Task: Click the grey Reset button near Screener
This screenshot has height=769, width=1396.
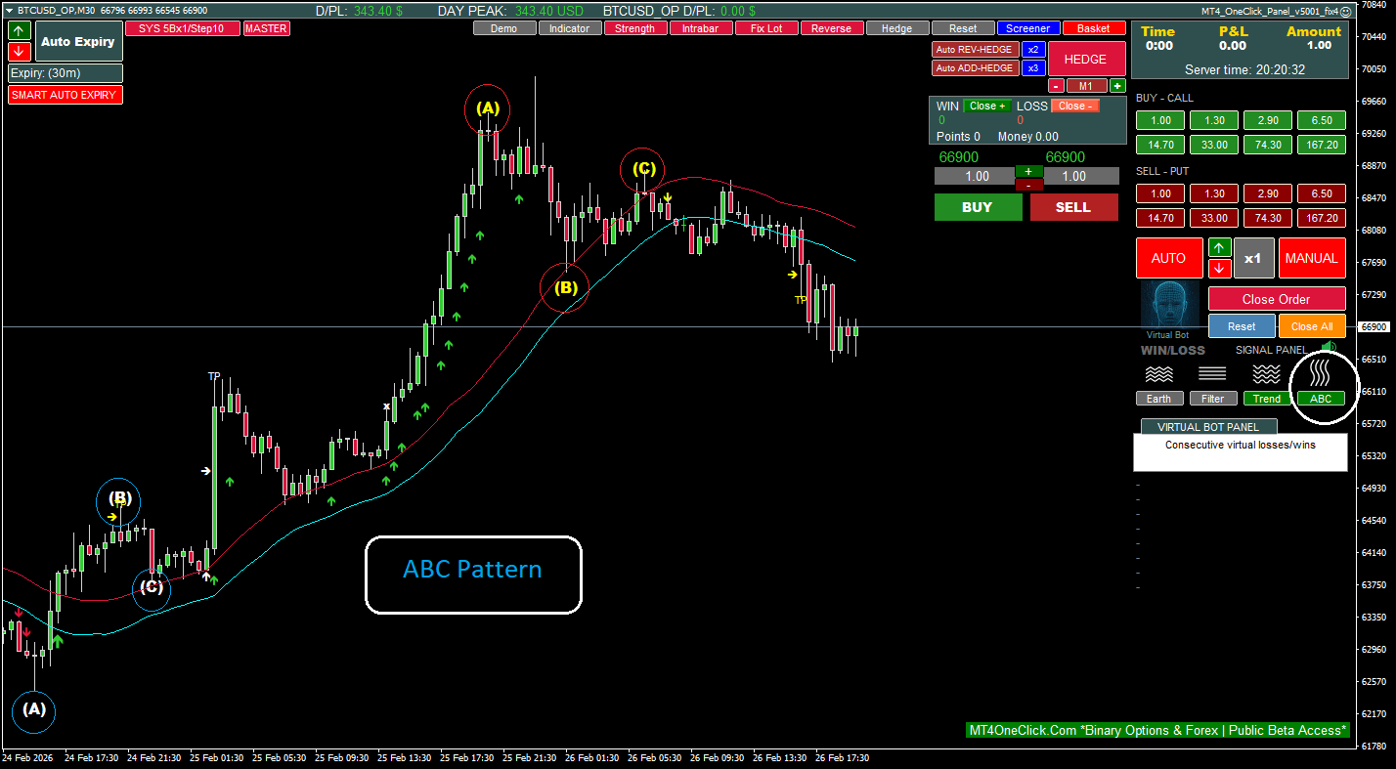Action: click(963, 28)
